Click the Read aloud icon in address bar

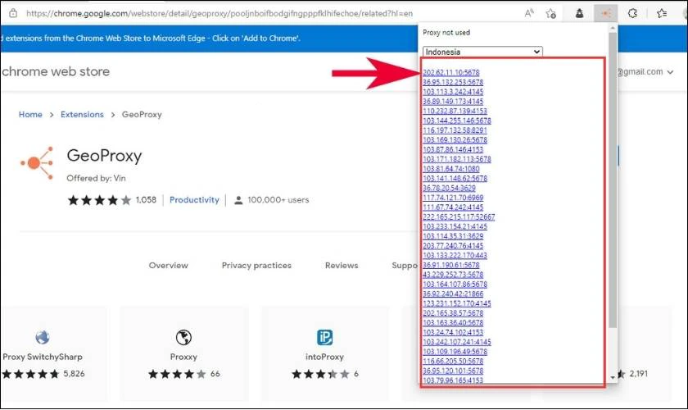point(529,14)
